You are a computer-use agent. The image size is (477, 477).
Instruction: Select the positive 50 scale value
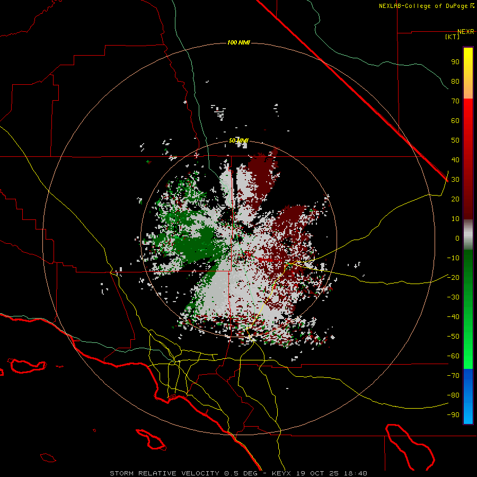[455, 140]
